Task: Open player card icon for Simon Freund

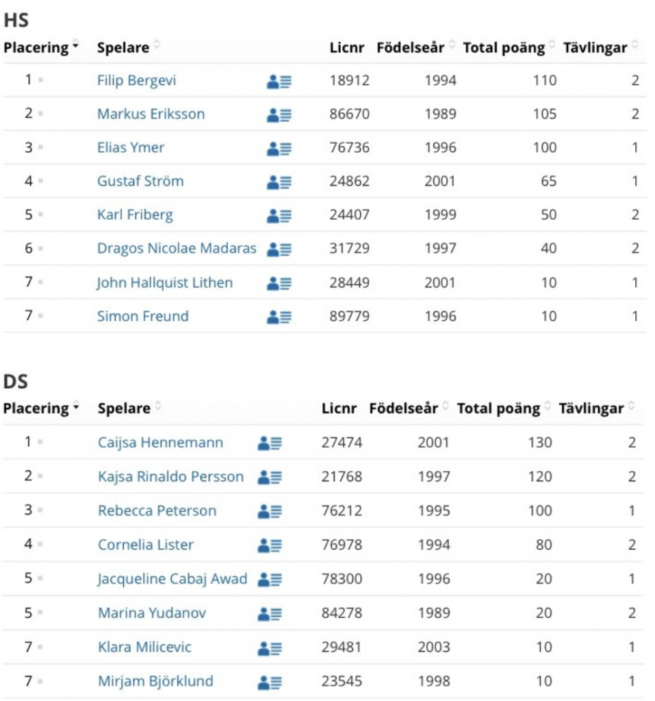Action: (x=279, y=317)
